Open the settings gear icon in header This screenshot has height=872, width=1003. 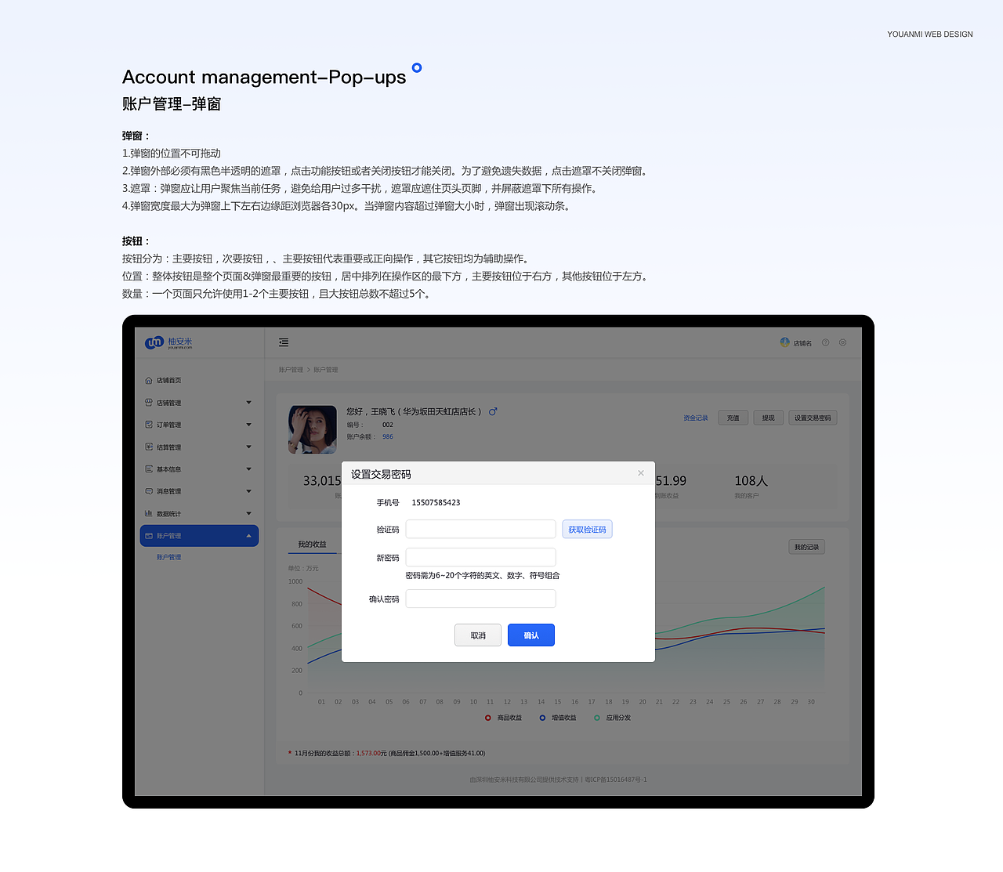(x=843, y=342)
